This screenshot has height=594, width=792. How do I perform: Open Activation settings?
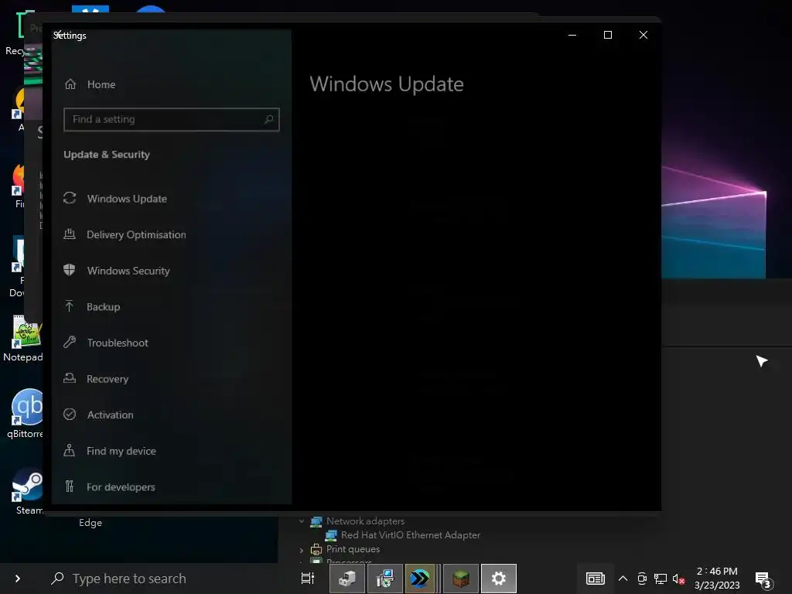(x=110, y=415)
